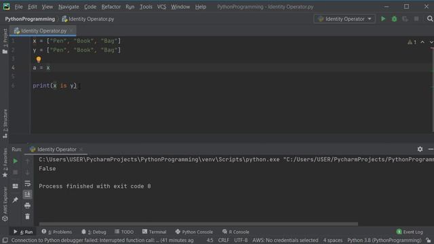Open the Identity Operator run configuration dropdown
The width and height of the screenshot is (434, 244).
coord(344,19)
